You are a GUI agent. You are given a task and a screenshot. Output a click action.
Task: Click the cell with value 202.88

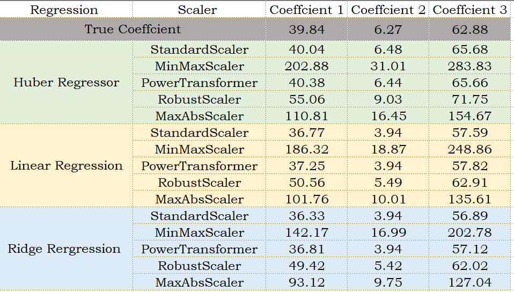click(307, 67)
